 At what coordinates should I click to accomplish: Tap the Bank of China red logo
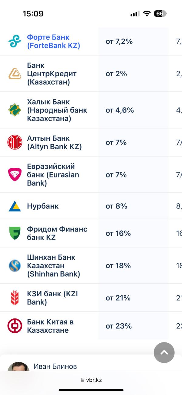pyautogui.click(x=15, y=326)
